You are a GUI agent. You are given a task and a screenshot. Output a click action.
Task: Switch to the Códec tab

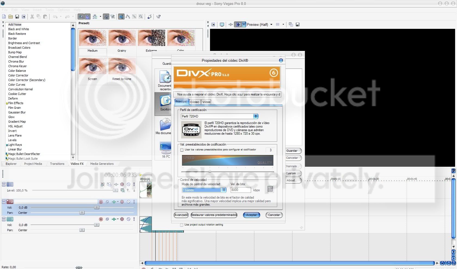pyautogui.click(x=195, y=102)
